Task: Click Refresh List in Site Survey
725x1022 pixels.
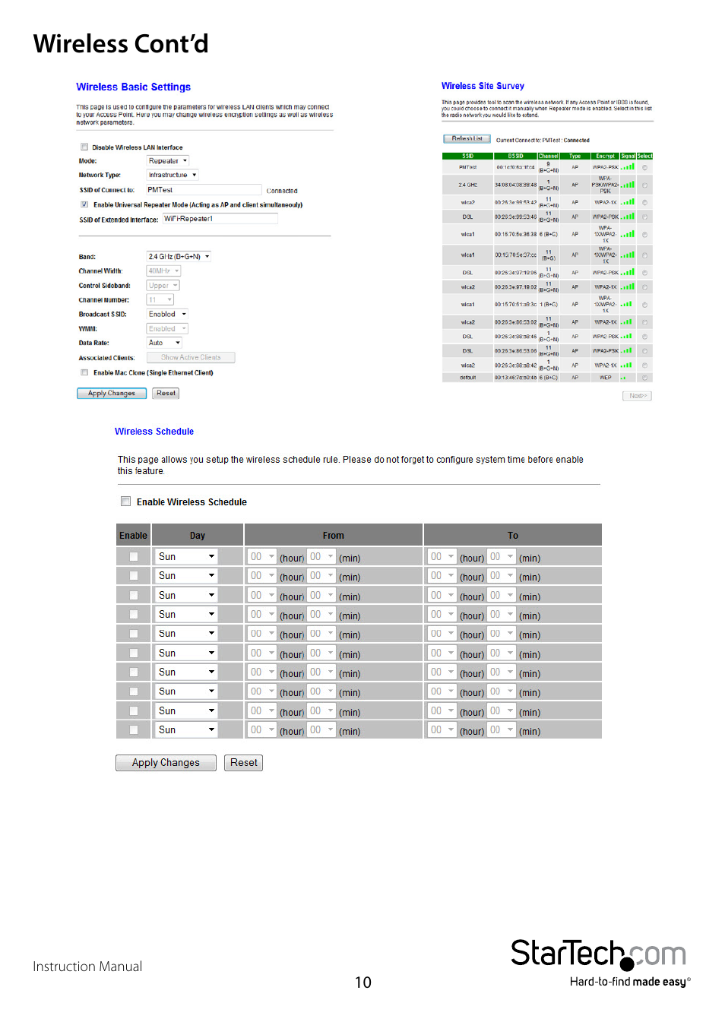Action: (467, 139)
